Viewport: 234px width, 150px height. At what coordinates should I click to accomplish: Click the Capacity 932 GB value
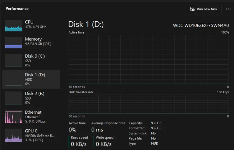coord(156,123)
